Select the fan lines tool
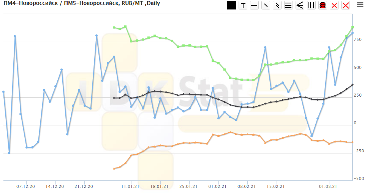The width and height of the screenshot is (367, 194). point(300,5)
